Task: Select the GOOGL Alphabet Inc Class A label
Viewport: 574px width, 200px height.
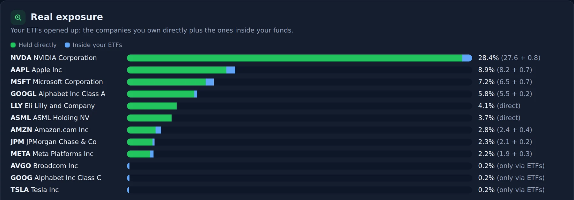Action: click(58, 94)
